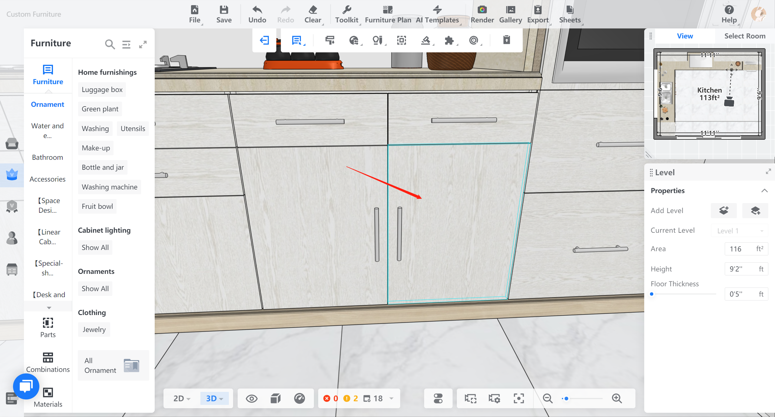The width and height of the screenshot is (775, 417).
Task: Toggle the eye visibility icon
Action: (x=252, y=398)
